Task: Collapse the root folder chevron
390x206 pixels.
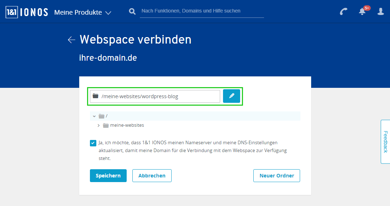Action: click(94, 116)
